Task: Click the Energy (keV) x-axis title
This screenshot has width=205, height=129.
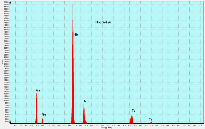Action: 107,127
